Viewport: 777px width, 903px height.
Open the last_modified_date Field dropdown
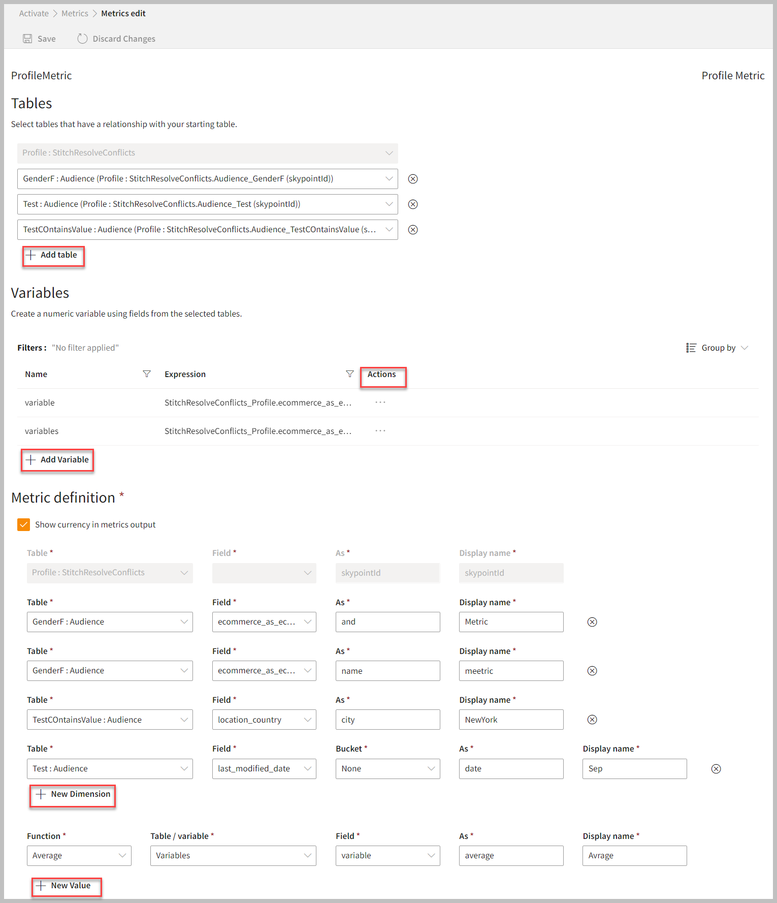tap(264, 769)
